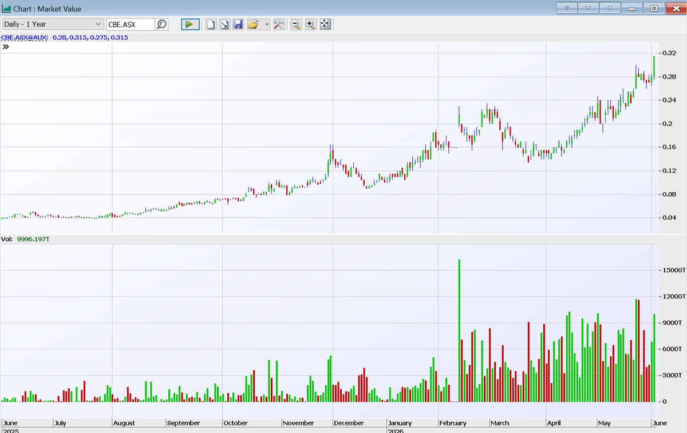Open the title bar down-arrow menu

588,8
